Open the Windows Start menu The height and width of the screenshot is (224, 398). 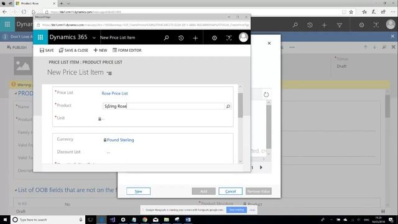pos(5,220)
